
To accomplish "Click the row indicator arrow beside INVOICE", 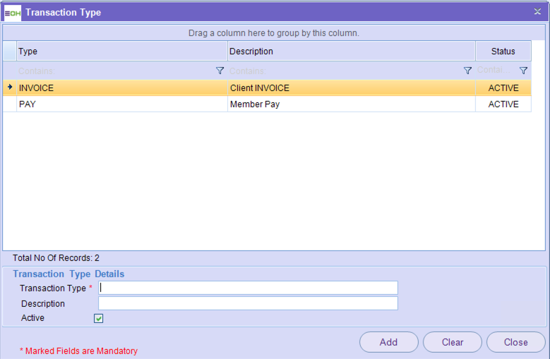I will (10, 88).
